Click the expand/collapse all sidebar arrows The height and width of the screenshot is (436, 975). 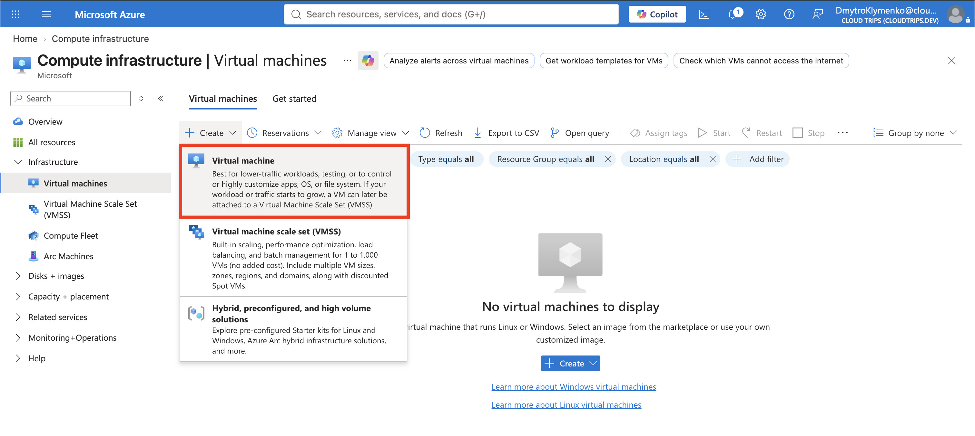point(141,99)
